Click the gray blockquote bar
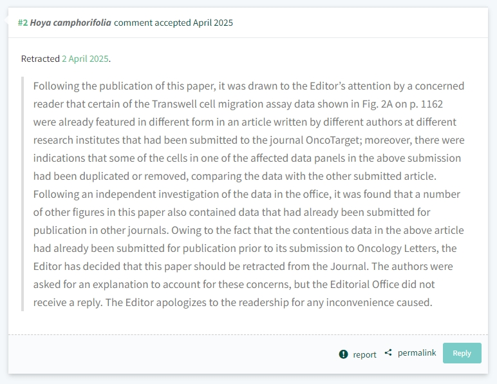This screenshot has width=497, height=384. (23, 194)
